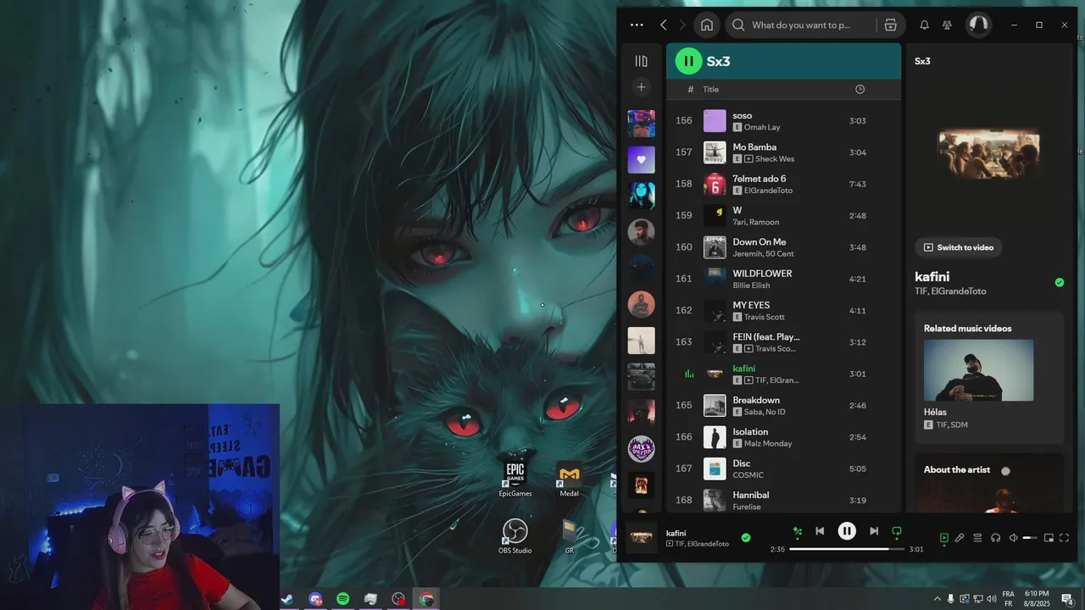
Task: Toggle Smart Shuffle in player controls
Action: [x=797, y=532]
